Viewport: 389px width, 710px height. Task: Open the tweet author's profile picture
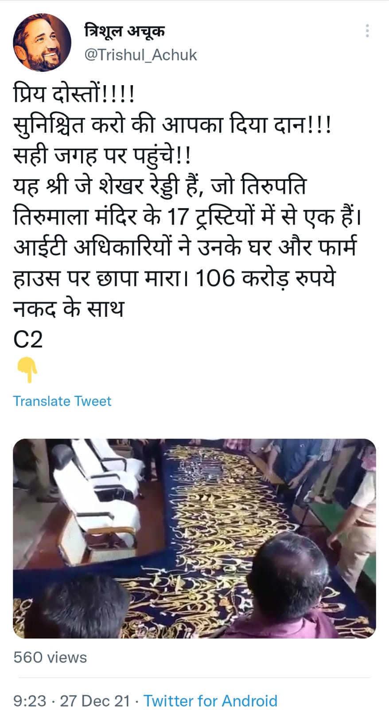click(42, 43)
